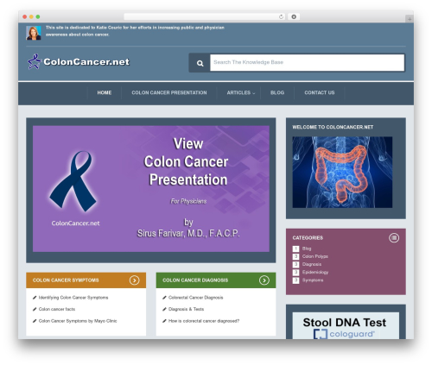Viewport: 432px width, 365px height.
Task: Select the Epidemiology category link
Action: click(x=315, y=272)
